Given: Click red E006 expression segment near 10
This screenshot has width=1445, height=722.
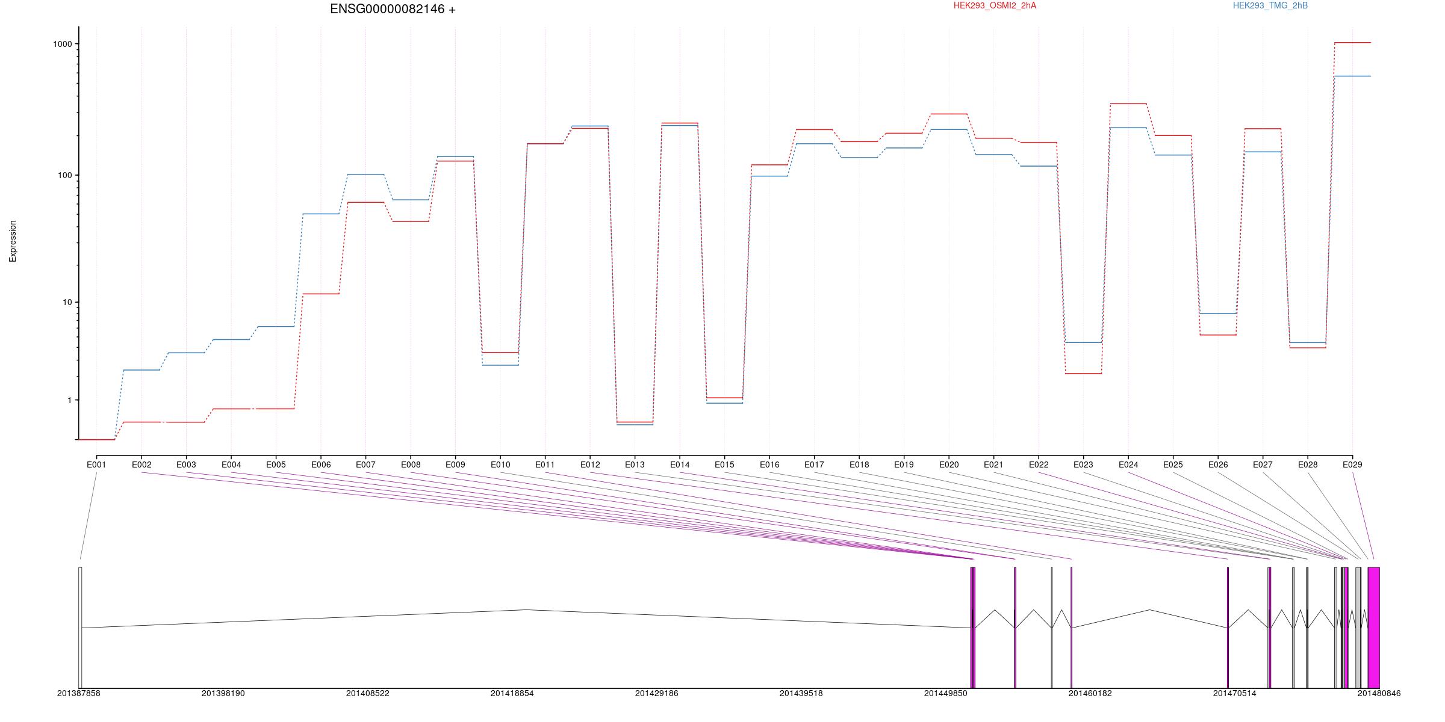Looking at the screenshot, I should pos(321,294).
